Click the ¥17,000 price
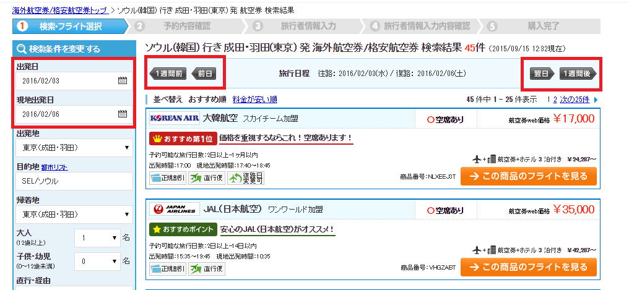Image resolution: width=629 pixels, height=290 pixels. click(x=574, y=118)
